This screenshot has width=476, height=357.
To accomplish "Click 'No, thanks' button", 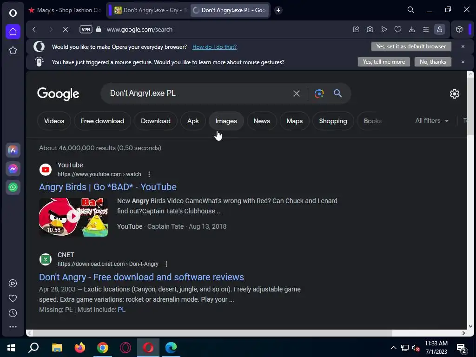I will click(x=433, y=62).
